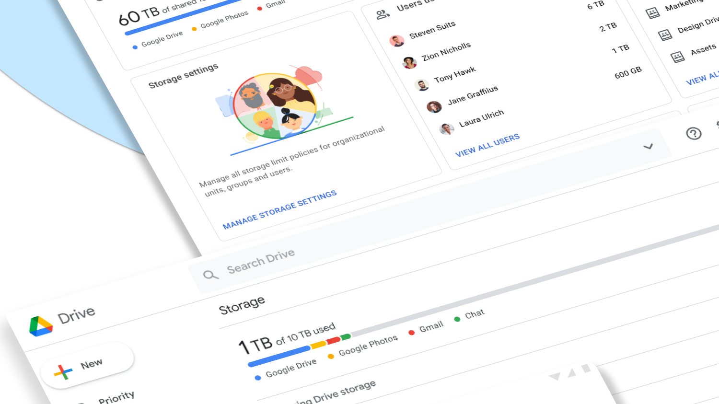
Task: Click the Design Drive icon
Action: [x=665, y=35]
